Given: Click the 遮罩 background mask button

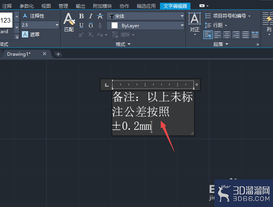Looking at the screenshot, I should click(31, 34).
